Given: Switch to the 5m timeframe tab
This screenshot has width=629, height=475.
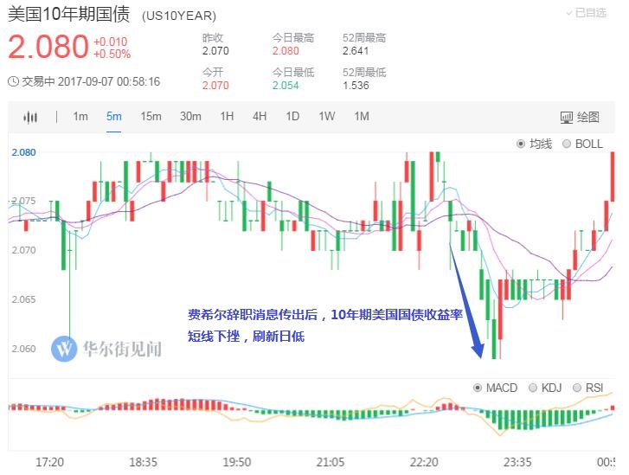Looking at the screenshot, I should click(x=114, y=116).
